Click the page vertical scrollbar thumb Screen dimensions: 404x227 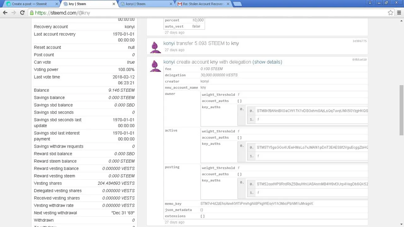point(401,110)
